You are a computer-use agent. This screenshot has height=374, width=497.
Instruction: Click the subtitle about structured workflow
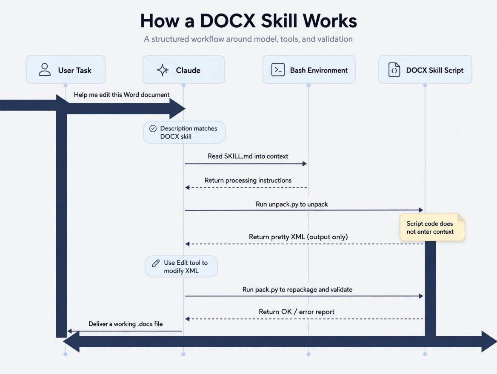(x=248, y=39)
